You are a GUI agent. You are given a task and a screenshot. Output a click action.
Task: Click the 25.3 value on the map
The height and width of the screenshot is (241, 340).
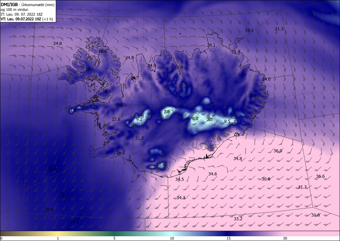pos(89,47)
